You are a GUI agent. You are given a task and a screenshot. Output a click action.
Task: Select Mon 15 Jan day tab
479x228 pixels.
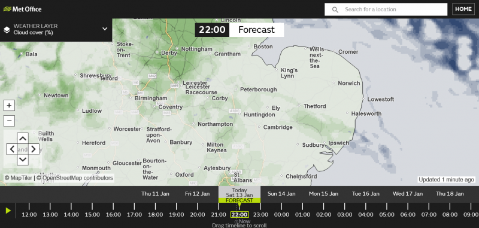pos(323,193)
